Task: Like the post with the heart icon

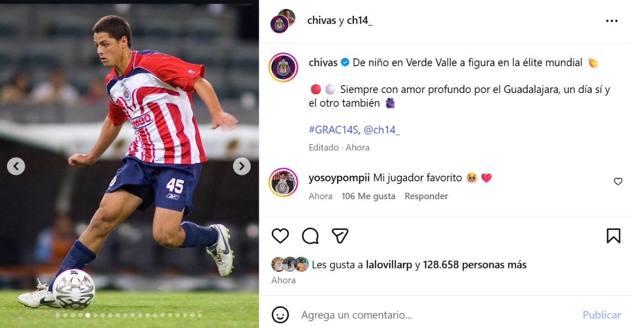Action: [280, 236]
